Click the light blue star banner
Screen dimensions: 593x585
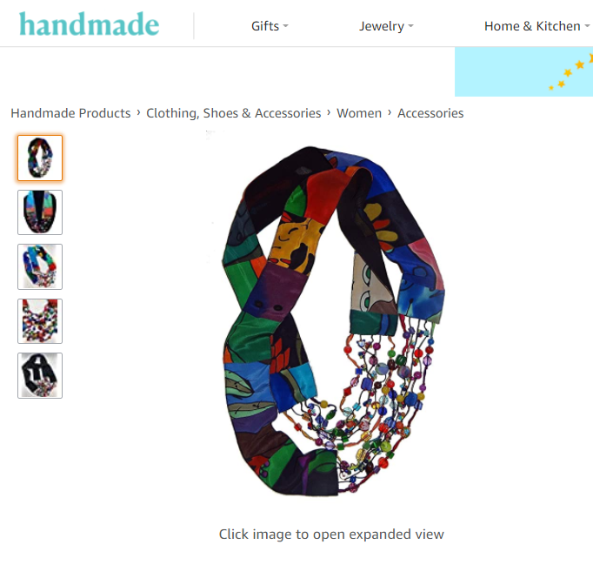pos(523,71)
